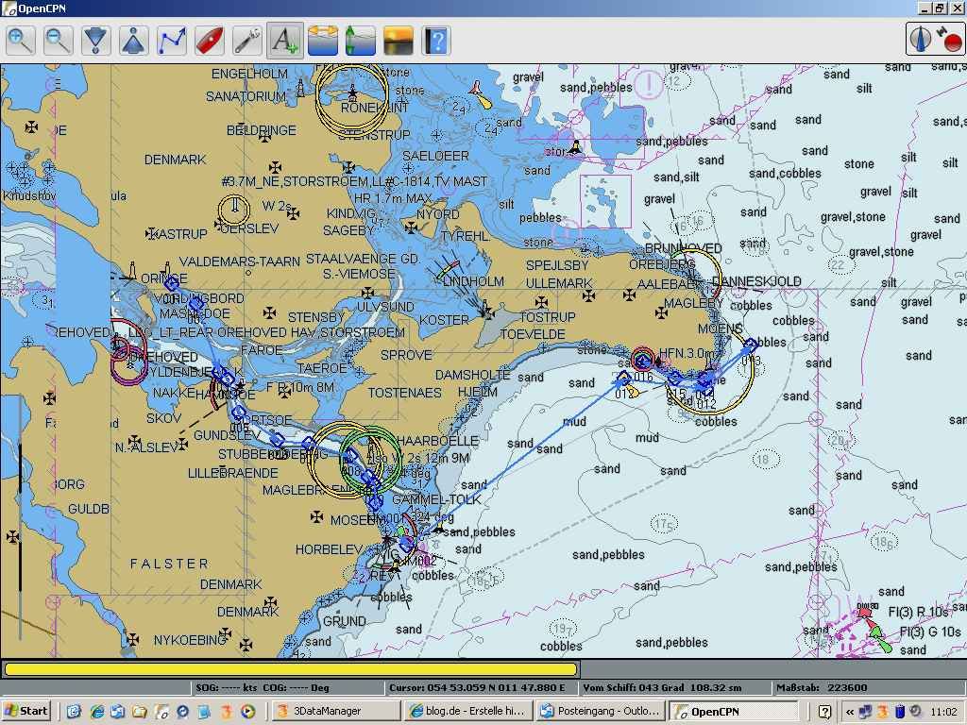
Task: Expand hidden system tray icons chevron
Action: point(850,712)
